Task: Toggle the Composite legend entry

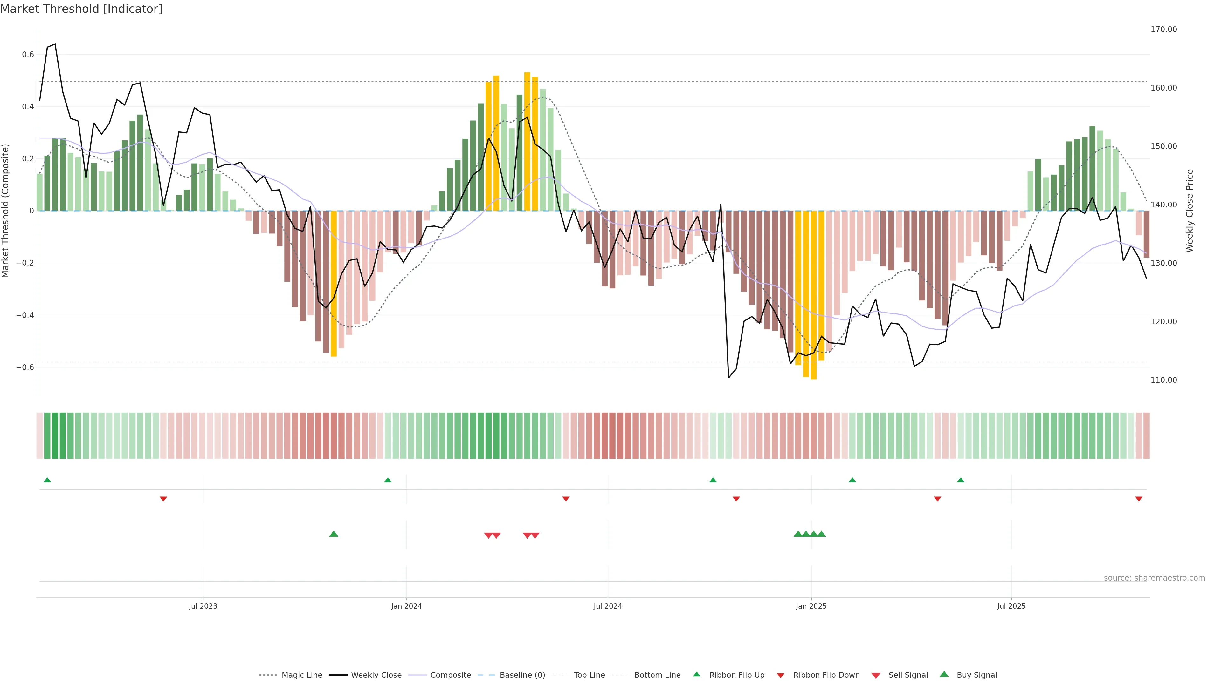Action: (450, 675)
